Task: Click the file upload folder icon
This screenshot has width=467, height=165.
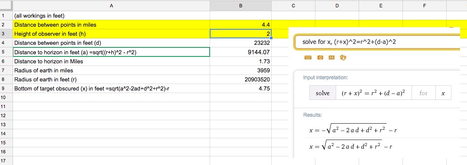Action: coord(343,57)
